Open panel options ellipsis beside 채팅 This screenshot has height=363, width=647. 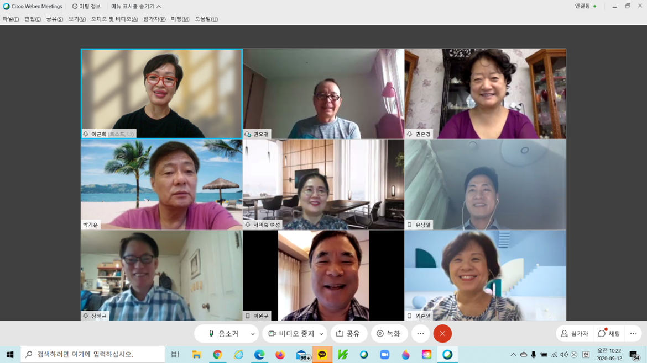(634, 334)
